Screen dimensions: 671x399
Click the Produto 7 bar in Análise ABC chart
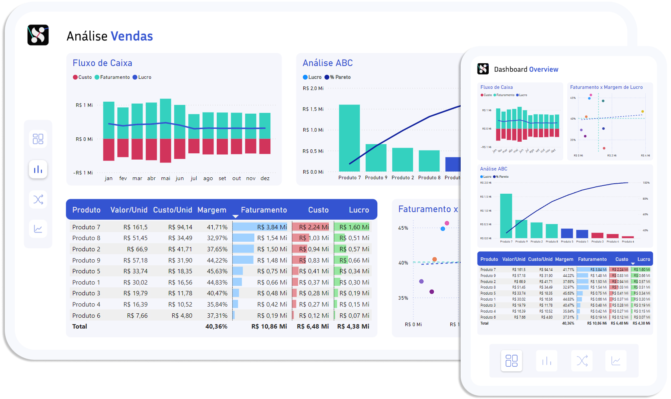(349, 138)
